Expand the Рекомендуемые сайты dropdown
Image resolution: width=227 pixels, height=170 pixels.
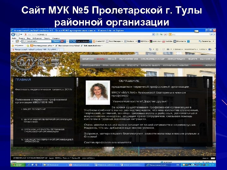(x=53, y=46)
